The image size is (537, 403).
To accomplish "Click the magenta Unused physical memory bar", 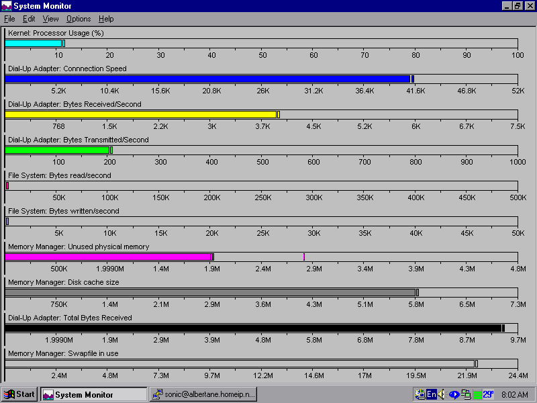I will click(x=108, y=257).
